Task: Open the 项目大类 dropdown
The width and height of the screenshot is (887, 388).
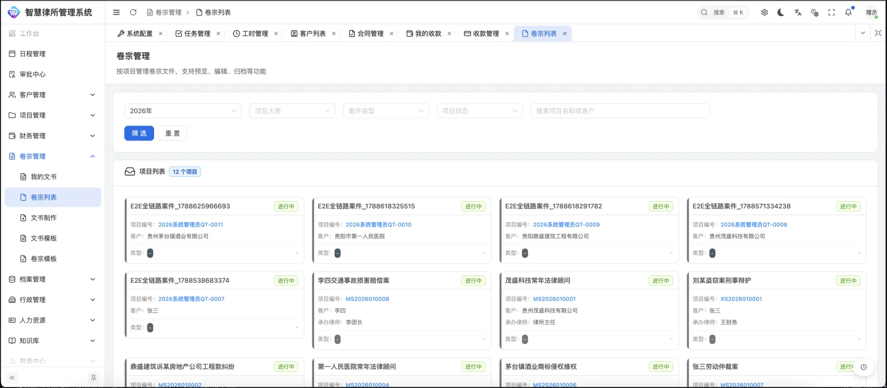Action: tap(292, 111)
